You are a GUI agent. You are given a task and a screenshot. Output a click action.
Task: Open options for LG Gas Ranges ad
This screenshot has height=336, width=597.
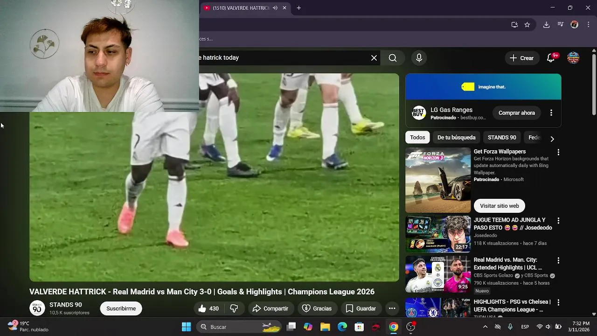[551, 113]
